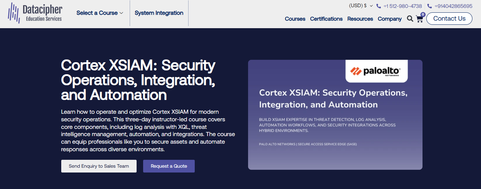Click the Cortex XSIAM course banner image
The image size is (481, 189).
335,115
